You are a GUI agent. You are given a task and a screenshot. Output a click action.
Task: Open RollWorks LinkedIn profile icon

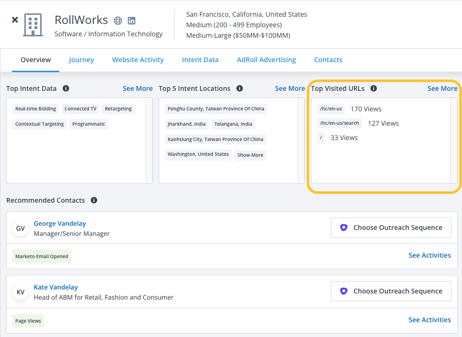[132, 21]
